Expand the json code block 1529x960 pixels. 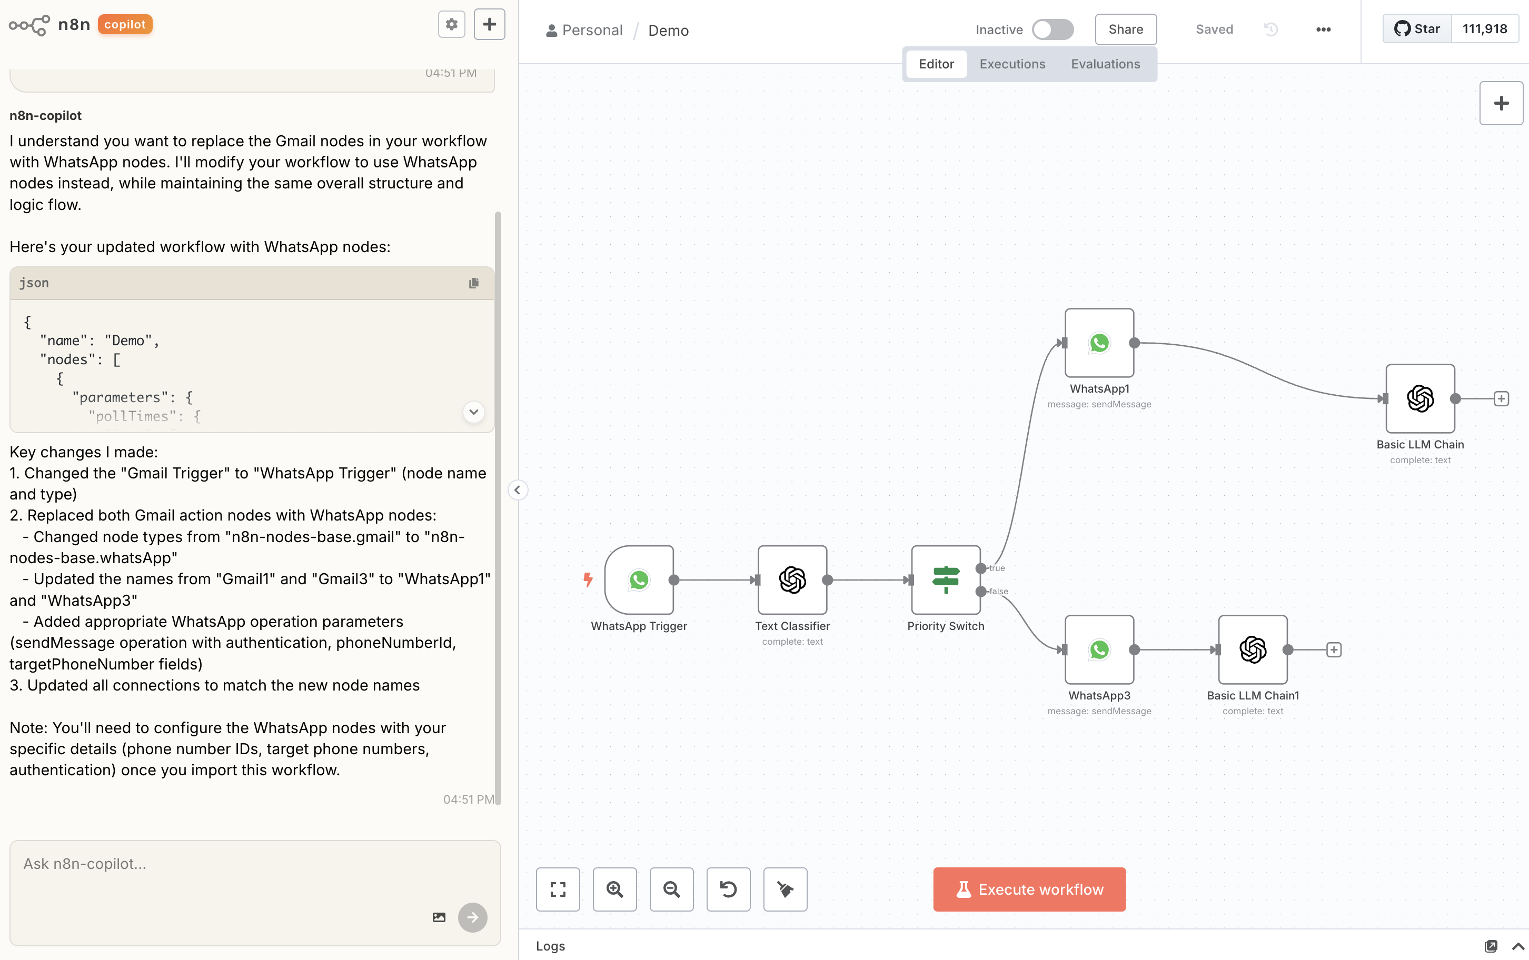(x=474, y=412)
